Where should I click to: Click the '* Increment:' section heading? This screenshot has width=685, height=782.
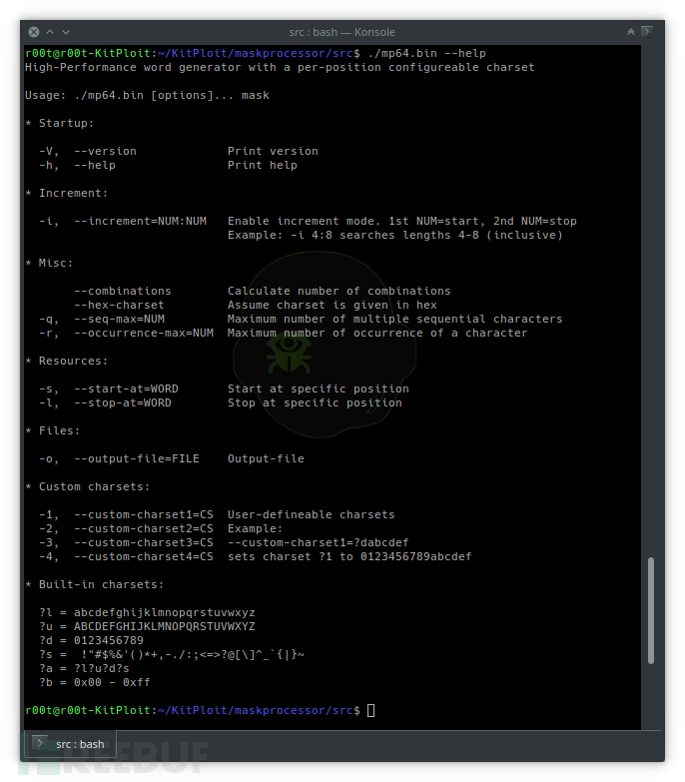[x=66, y=193]
